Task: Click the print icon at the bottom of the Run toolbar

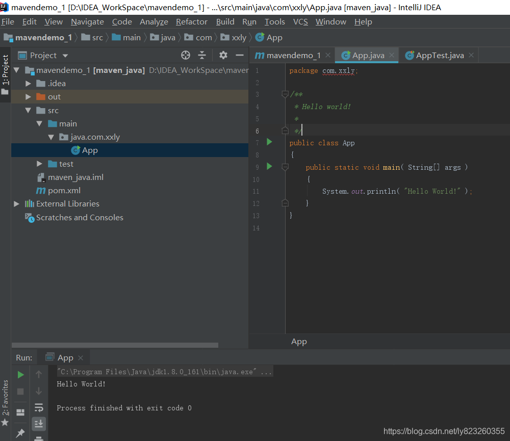Action: [39, 438]
